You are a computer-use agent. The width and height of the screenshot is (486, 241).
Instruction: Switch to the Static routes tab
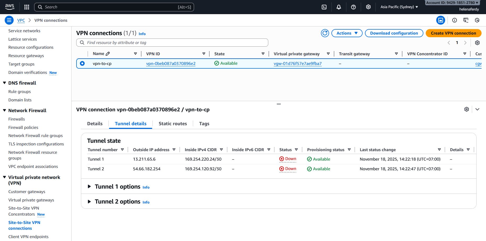tap(173, 124)
